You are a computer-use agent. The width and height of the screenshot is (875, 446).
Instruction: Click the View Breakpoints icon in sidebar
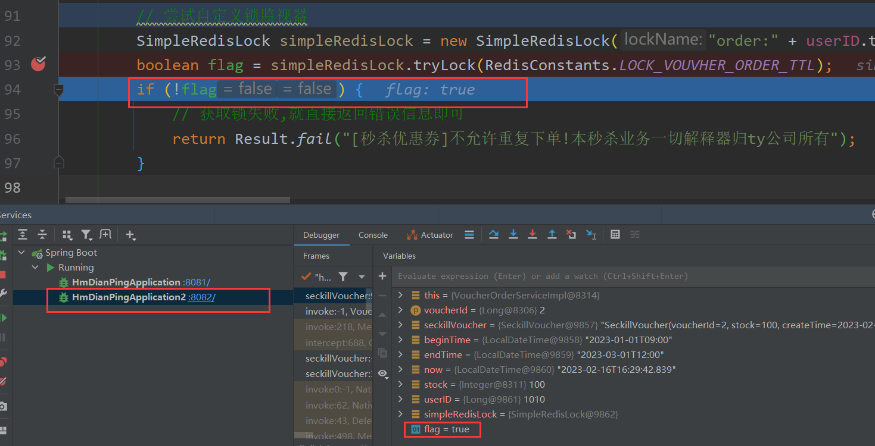3,362
